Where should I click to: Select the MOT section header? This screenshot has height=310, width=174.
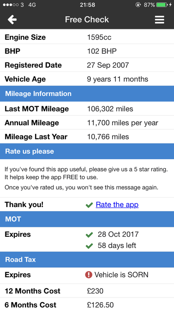[x=87, y=219]
